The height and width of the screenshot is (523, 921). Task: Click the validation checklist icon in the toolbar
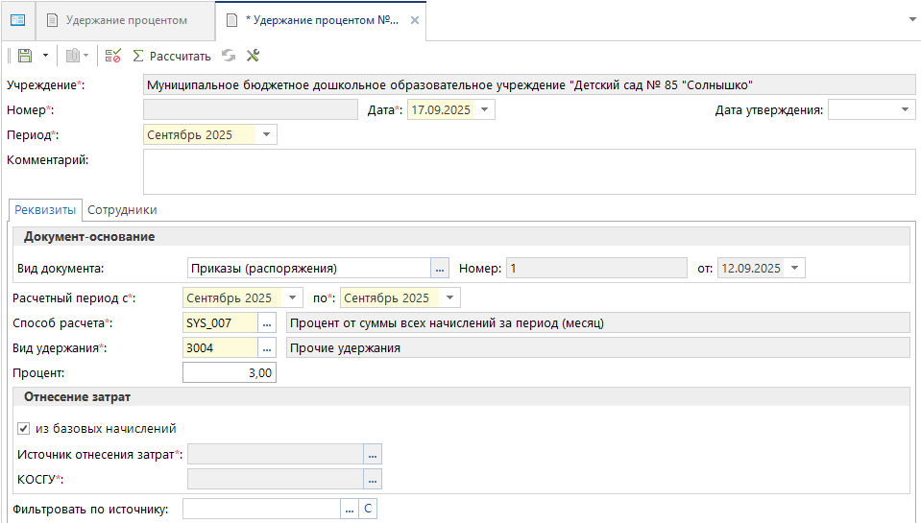coord(113,56)
